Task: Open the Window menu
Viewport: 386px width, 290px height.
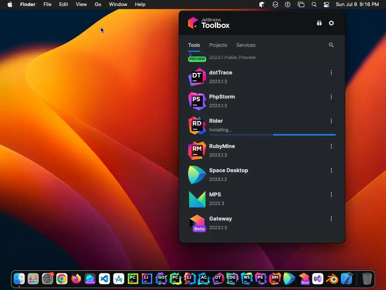Action: (118, 5)
